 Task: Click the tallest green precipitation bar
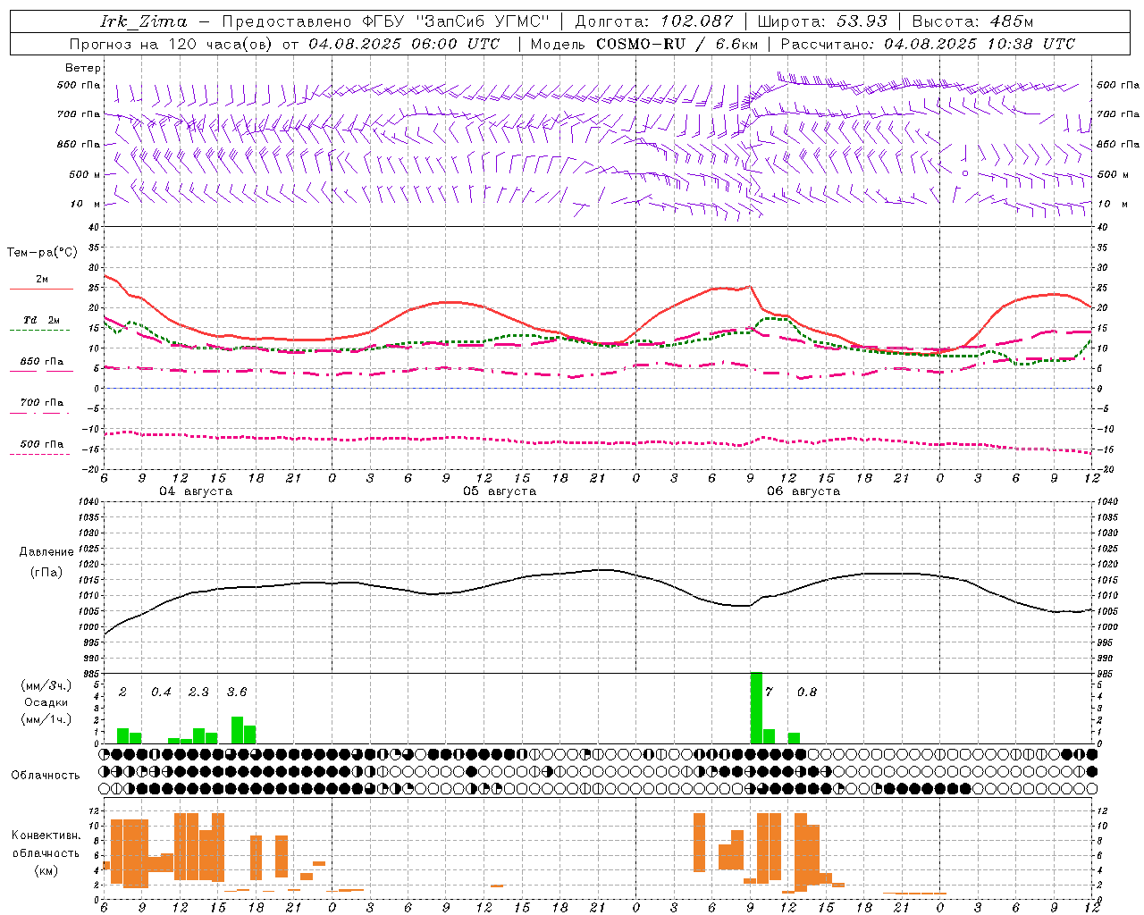coord(756,708)
